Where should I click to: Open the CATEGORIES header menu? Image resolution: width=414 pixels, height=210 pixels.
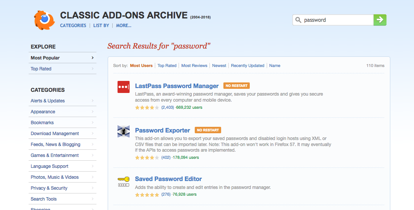(73, 26)
